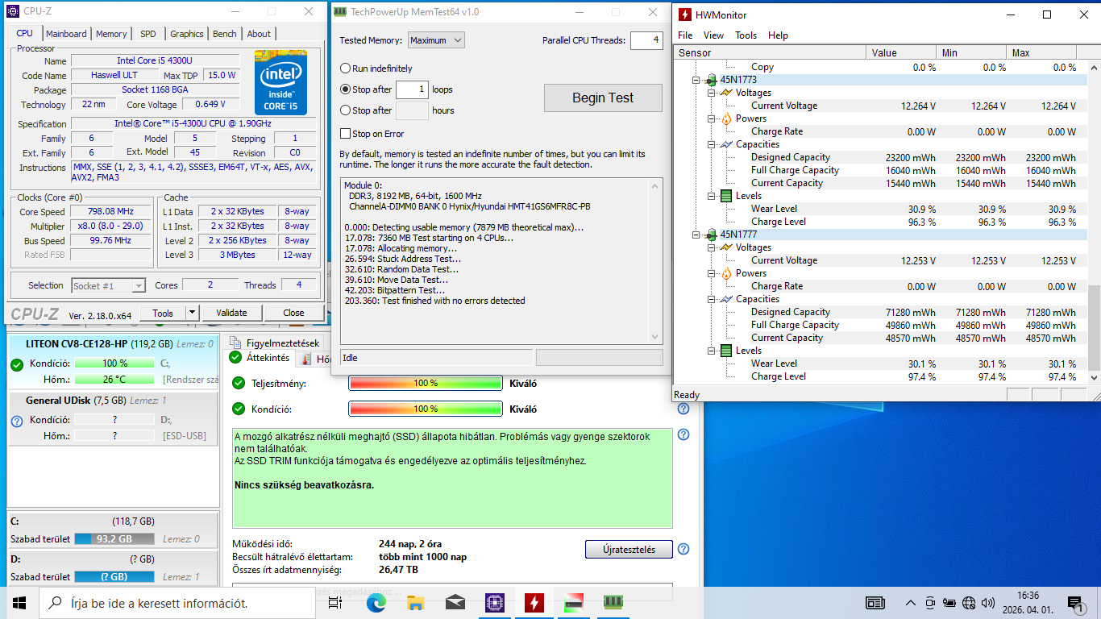Open the Tested Memory dropdown
The height and width of the screenshot is (619, 1101).
[436, 40]
